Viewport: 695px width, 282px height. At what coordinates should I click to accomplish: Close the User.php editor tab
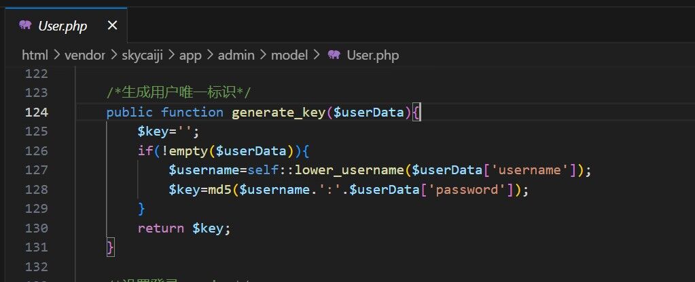112,25
